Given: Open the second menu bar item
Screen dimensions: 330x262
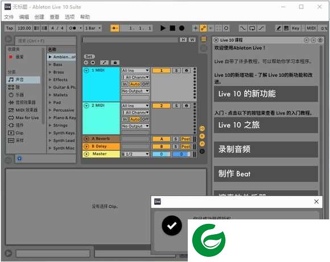Looking at the screenshot, I should (24, 17).
